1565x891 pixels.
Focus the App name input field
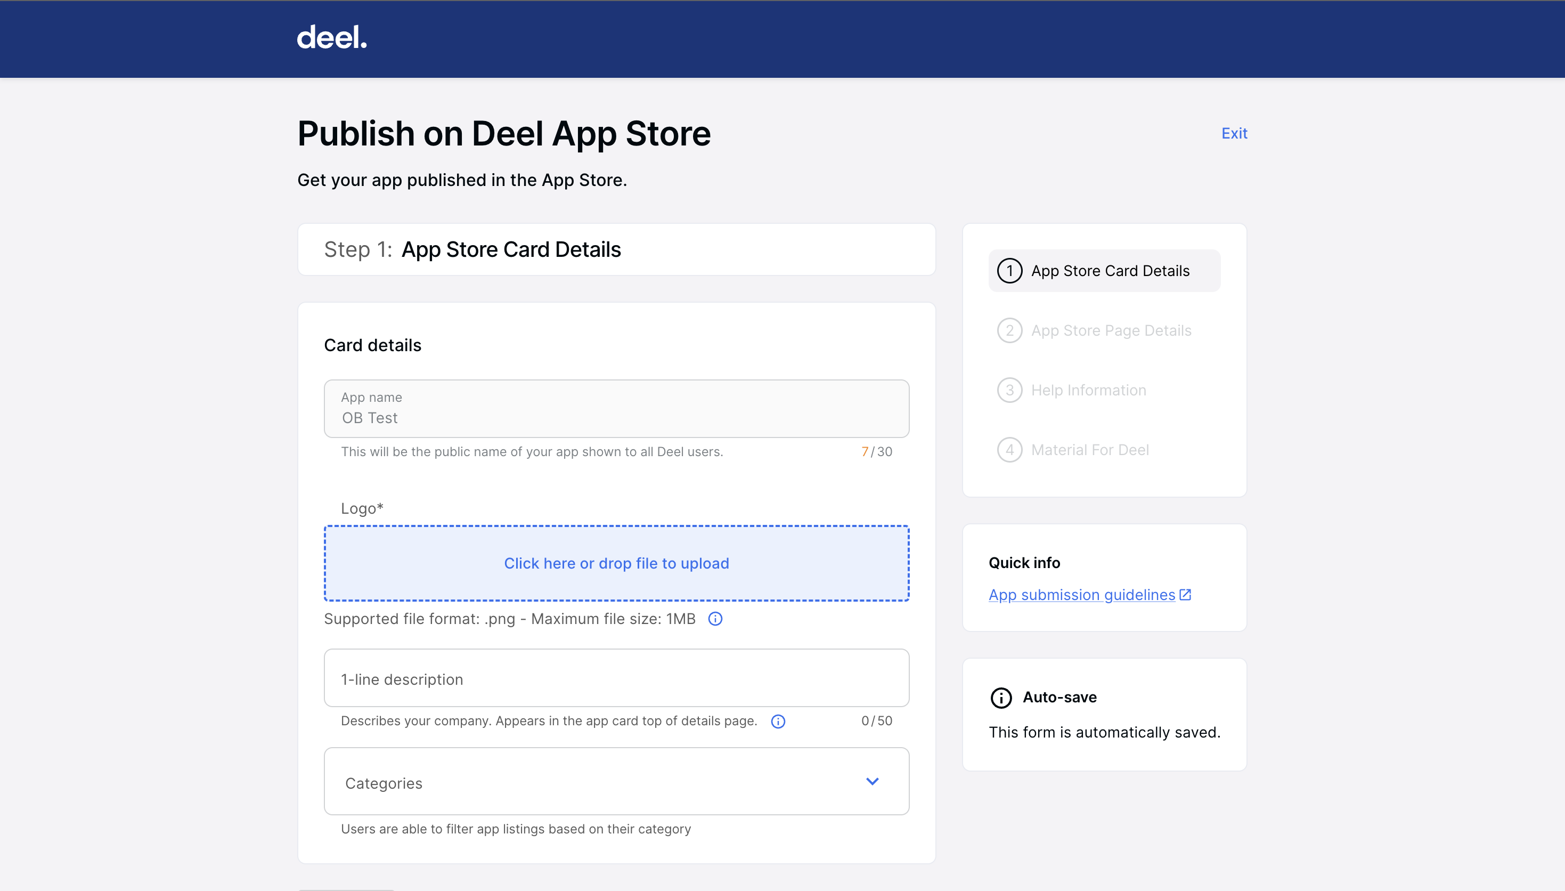pos(616,409)
